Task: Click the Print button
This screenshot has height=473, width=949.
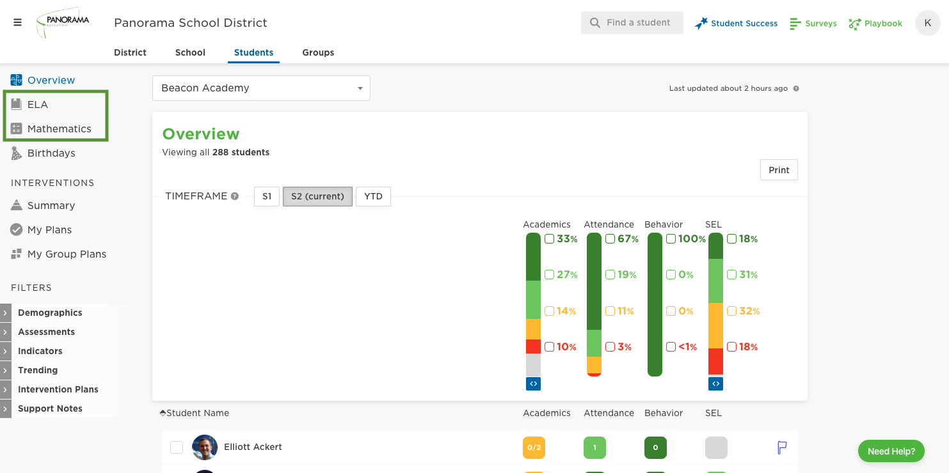Action: [779, 170]
